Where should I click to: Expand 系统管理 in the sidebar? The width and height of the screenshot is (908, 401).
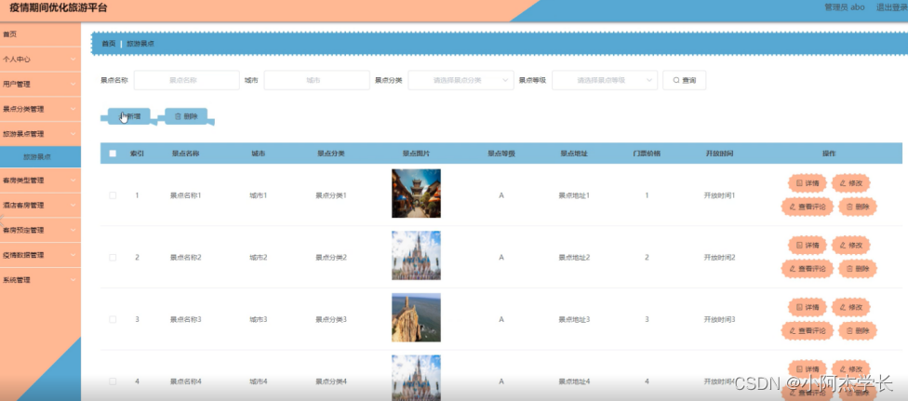pos(41,280)
